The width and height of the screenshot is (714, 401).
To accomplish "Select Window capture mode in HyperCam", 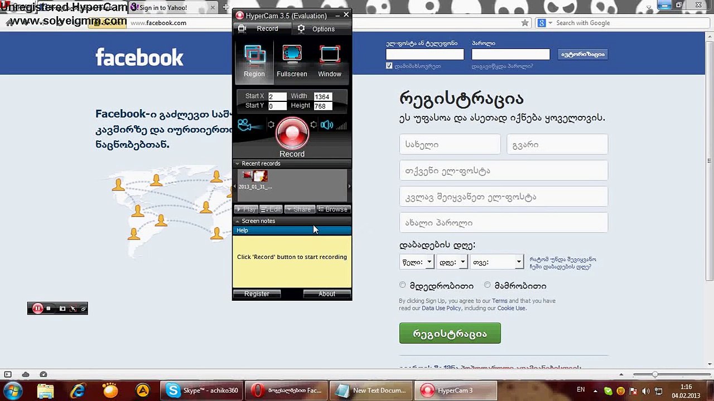I will point(330,61).
